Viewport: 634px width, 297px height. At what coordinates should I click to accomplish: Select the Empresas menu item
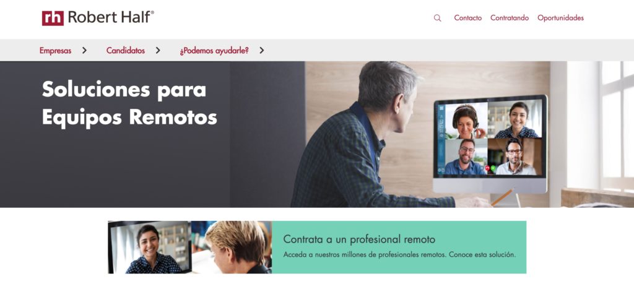[x=55, y=51]
